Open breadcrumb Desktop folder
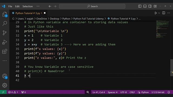This screenshot has height=97, width=173. [55, 19]
